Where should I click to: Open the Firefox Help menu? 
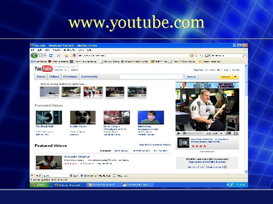tap(89, 50)
